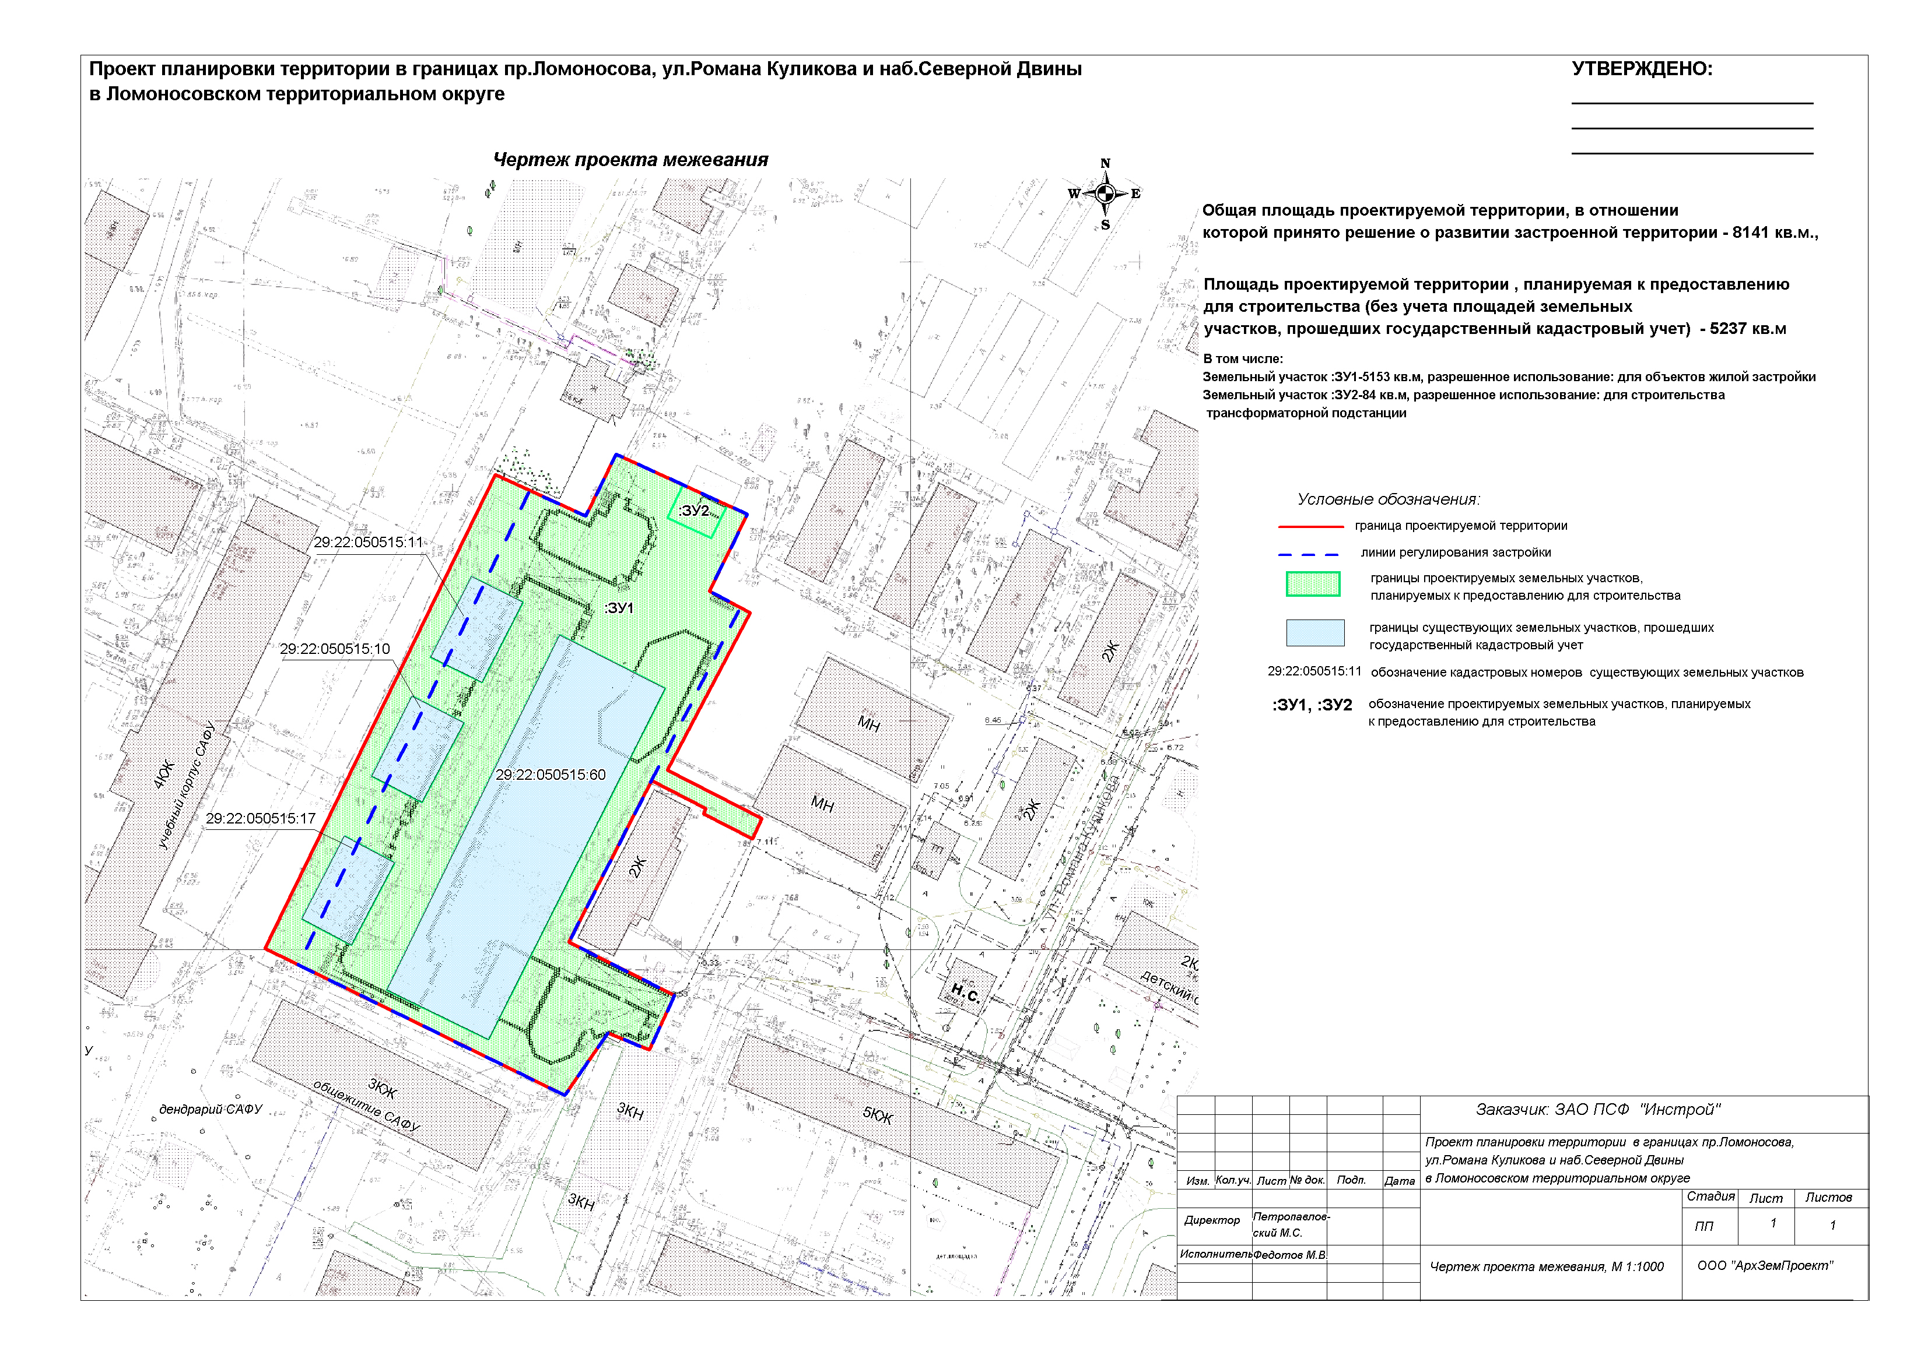Click the ООО "АрхЗемПроект" title block cell
This screenshot has height=1362, width=1928.
(x=1765, y=1265)
